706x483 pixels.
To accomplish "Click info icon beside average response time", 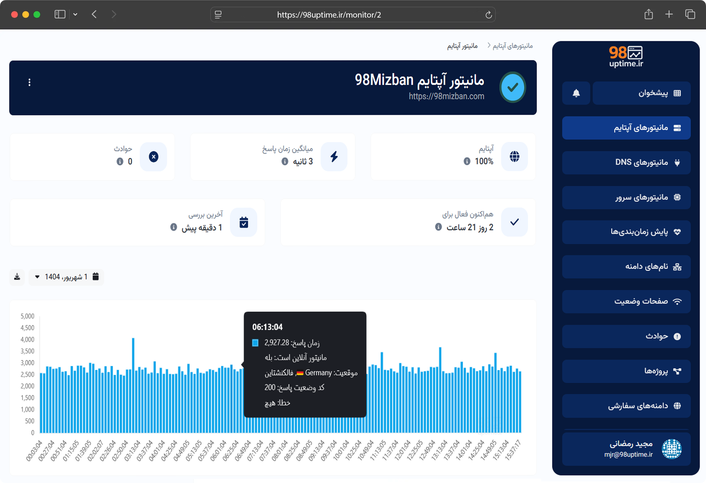I will (x=285, y=161).
